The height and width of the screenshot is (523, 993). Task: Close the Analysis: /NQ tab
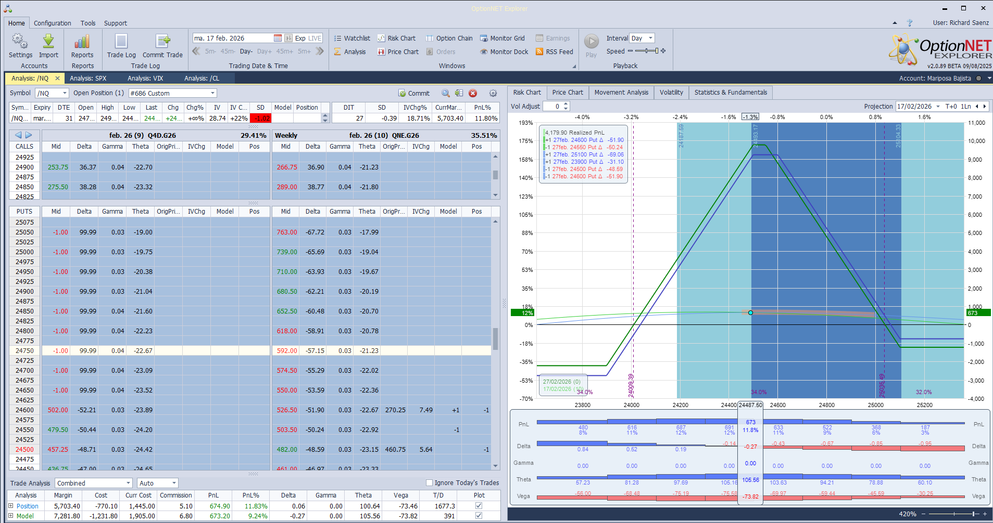pos(57,79)
